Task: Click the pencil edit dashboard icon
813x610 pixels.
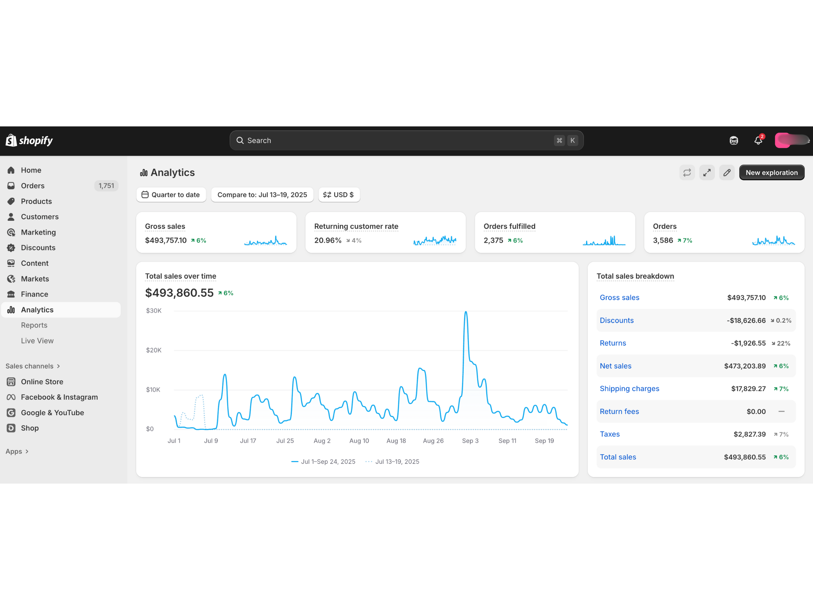Action: pos(727,173)
